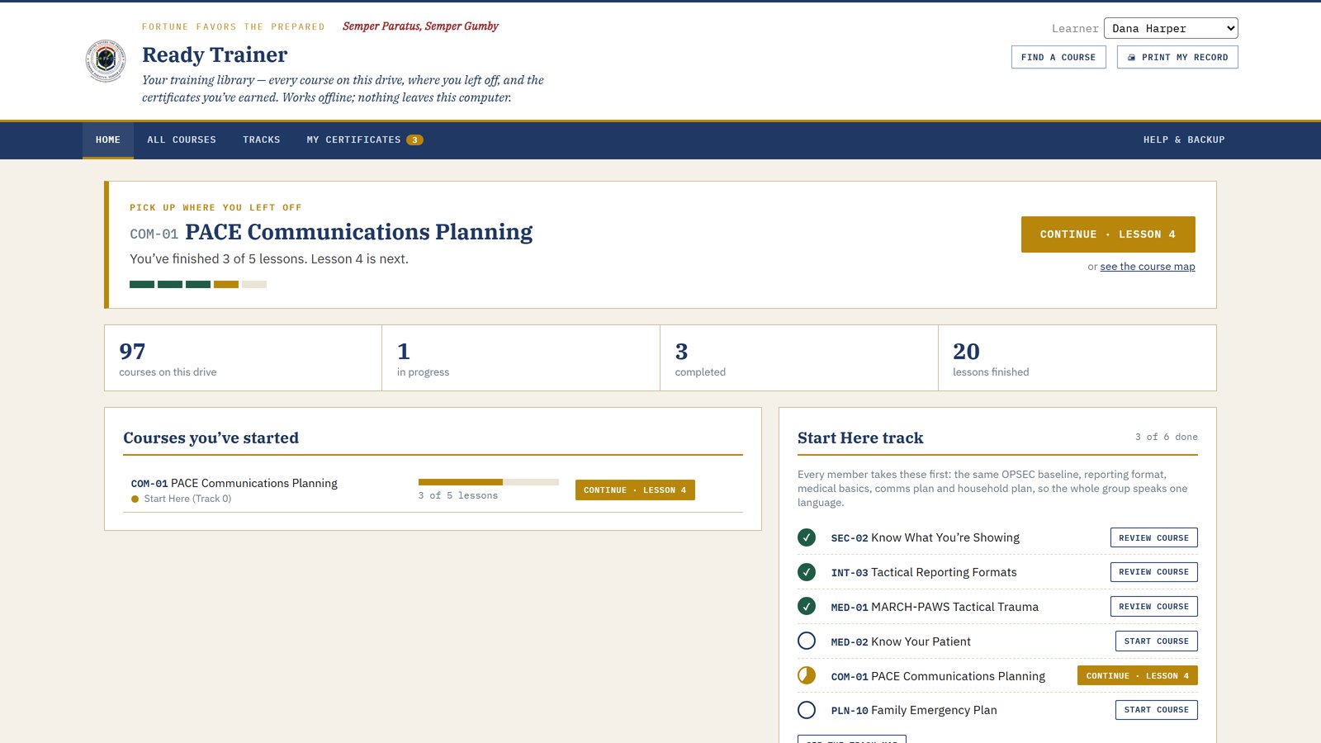Viewport: 1321px width, 743px height.
Task: Open the All Courses tab
Action: pyautogui.click(x=182, y=140)
